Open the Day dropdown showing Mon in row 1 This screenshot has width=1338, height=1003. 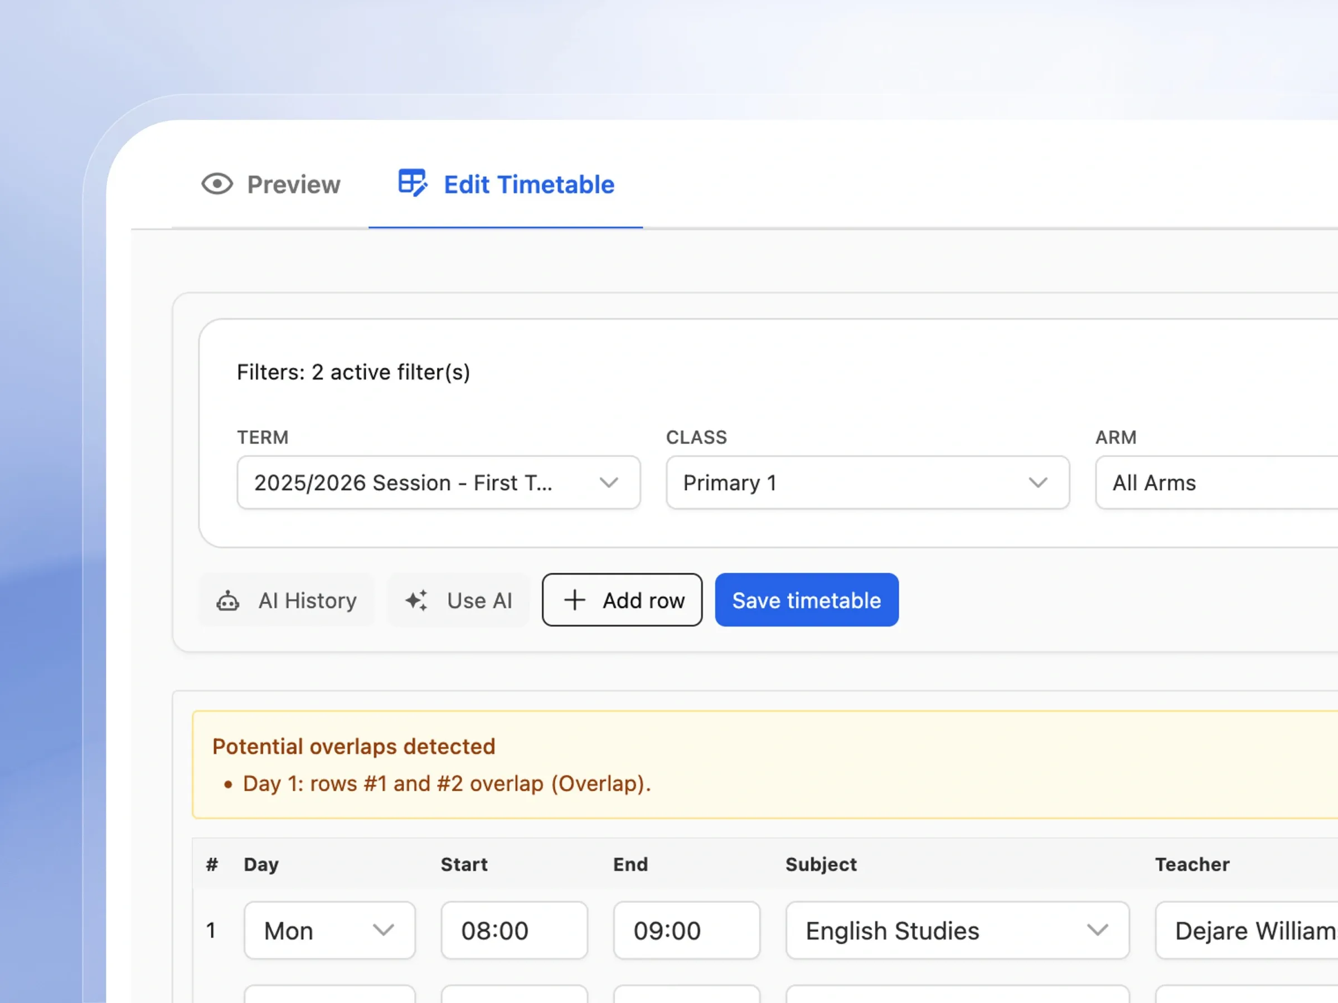point(329,931)
